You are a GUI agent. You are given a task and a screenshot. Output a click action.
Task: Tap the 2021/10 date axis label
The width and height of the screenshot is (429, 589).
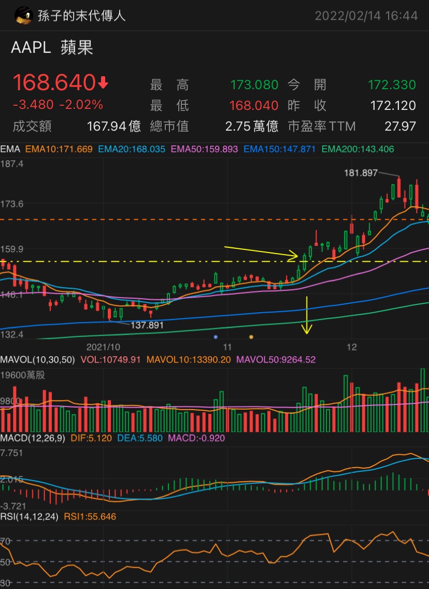[x=103, y=347]
